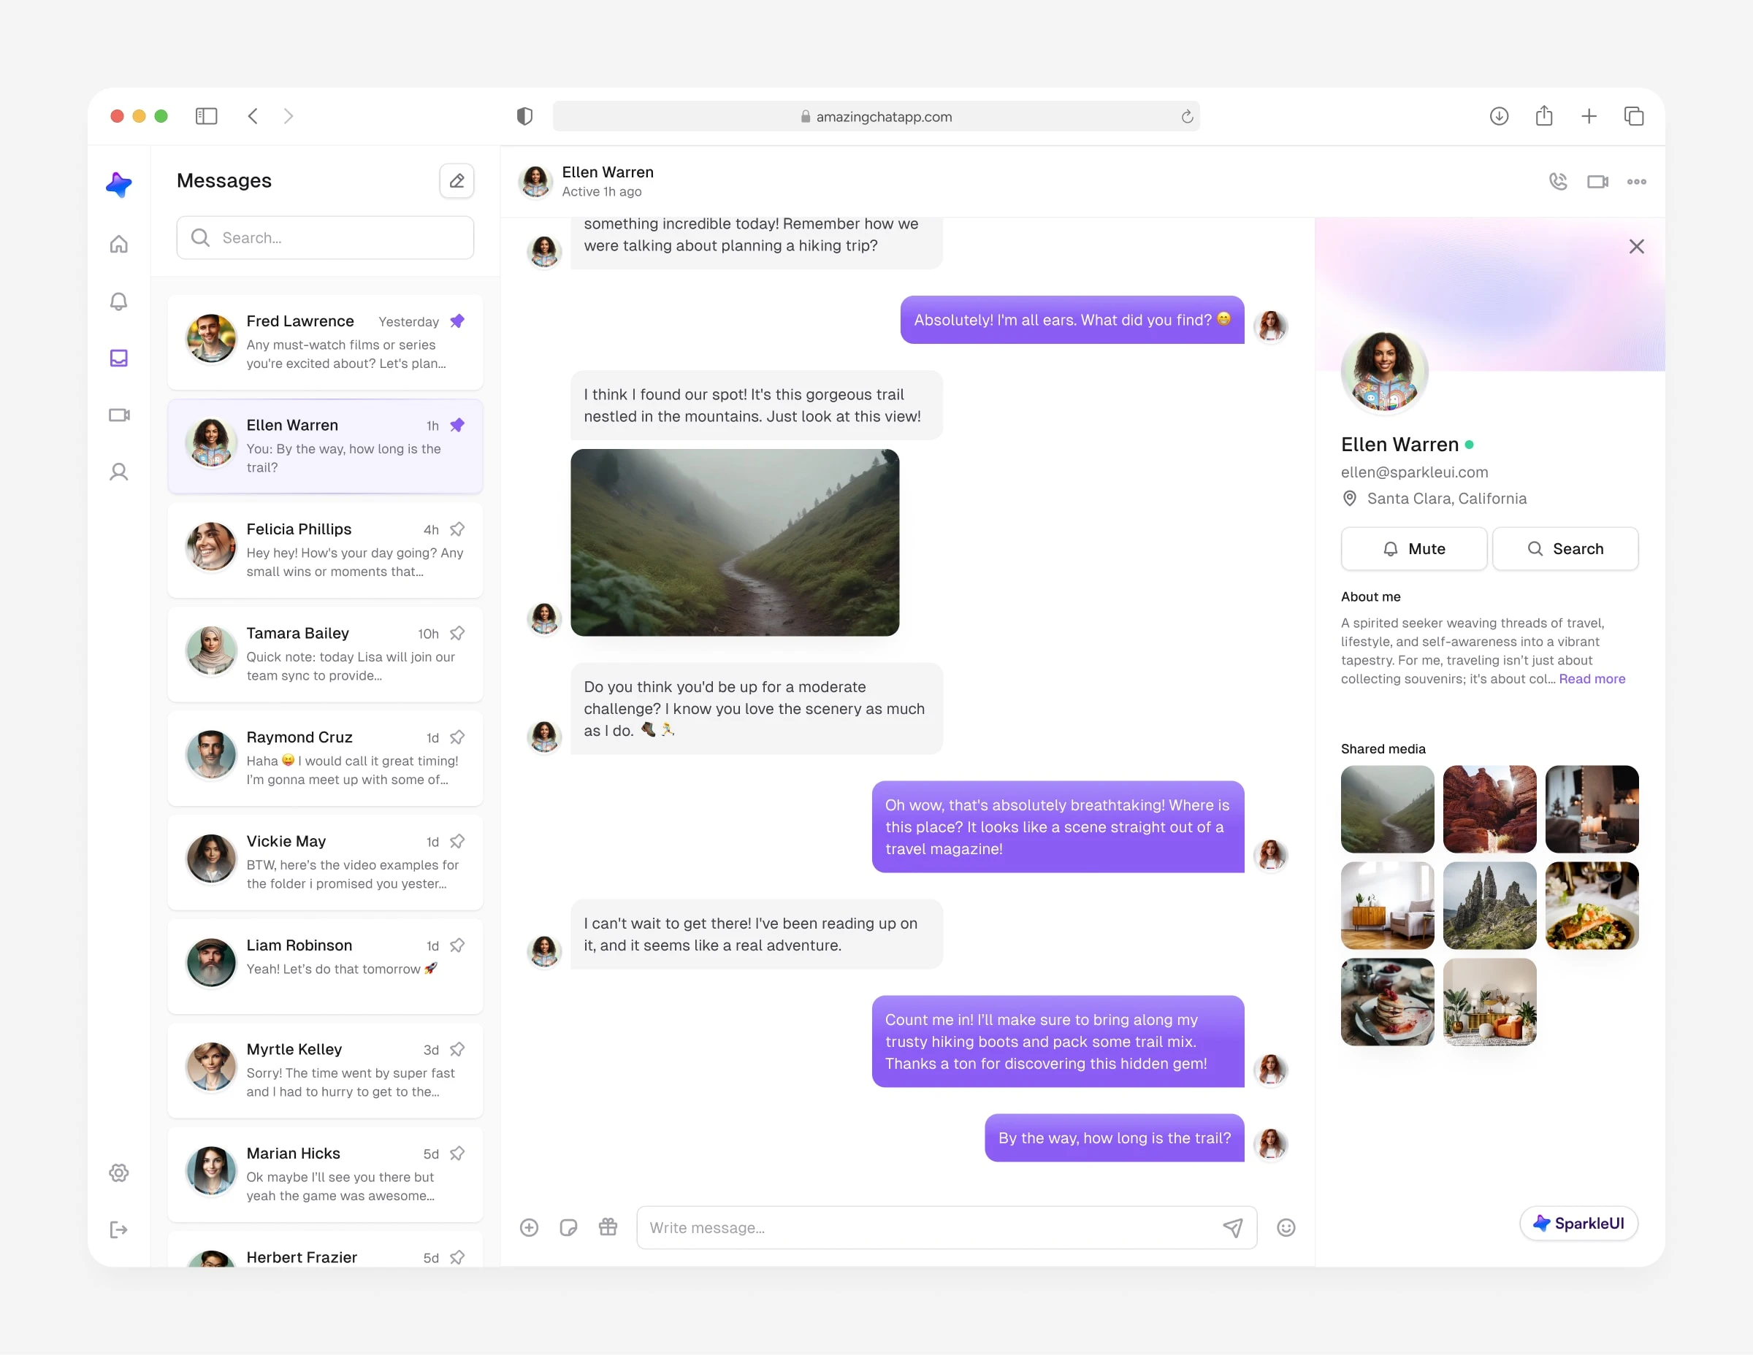Click the home icon in left sidebar

[x=120, y=245]
